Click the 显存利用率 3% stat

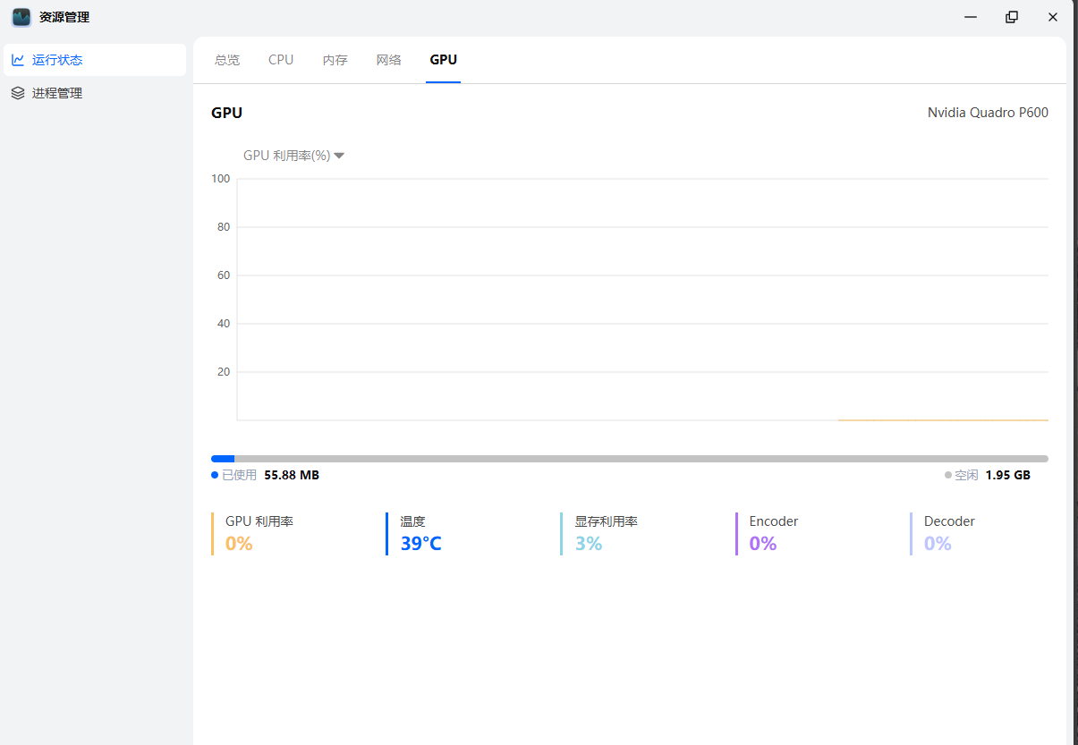(x=605, y=534)
